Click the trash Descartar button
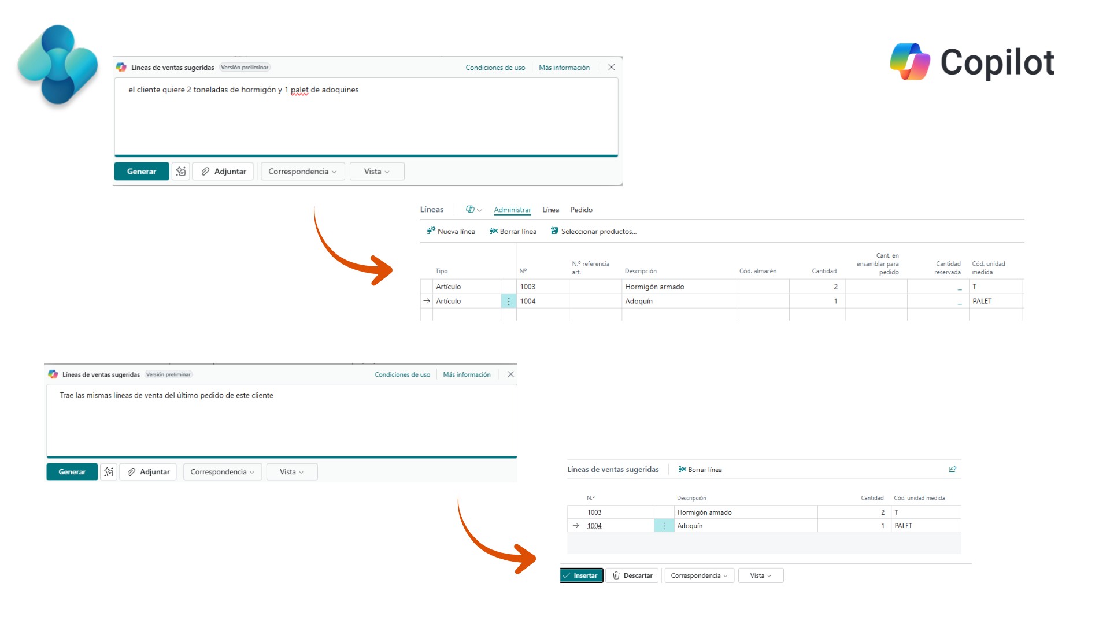 (632, 575)
